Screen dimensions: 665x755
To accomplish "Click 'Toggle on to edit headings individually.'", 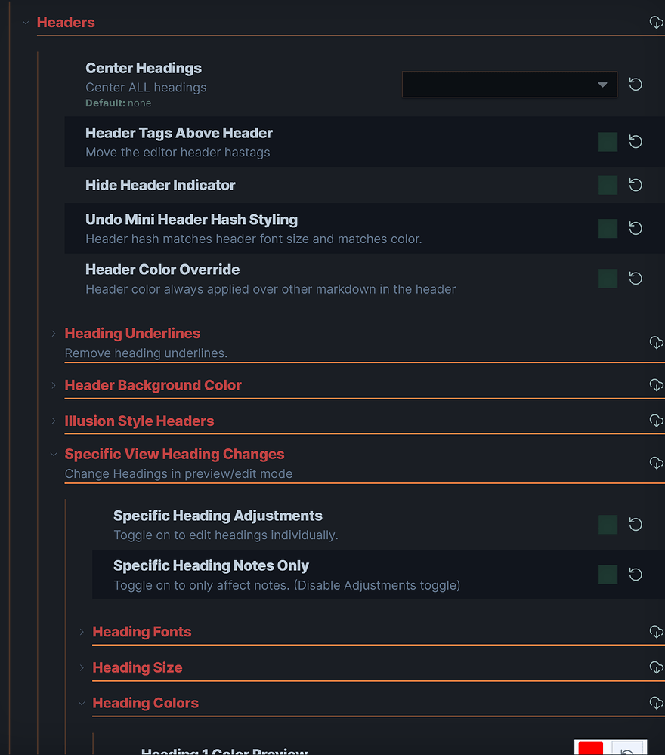I will 226,535.
